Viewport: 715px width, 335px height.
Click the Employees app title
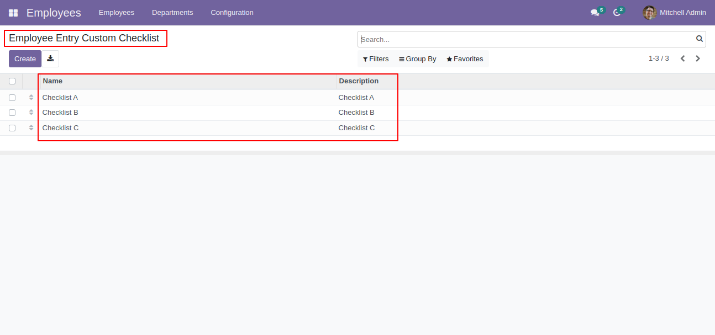click(54, 13)
